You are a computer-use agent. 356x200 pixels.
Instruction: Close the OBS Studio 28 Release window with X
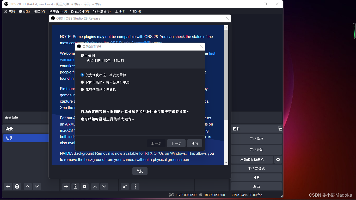[227, 18]
